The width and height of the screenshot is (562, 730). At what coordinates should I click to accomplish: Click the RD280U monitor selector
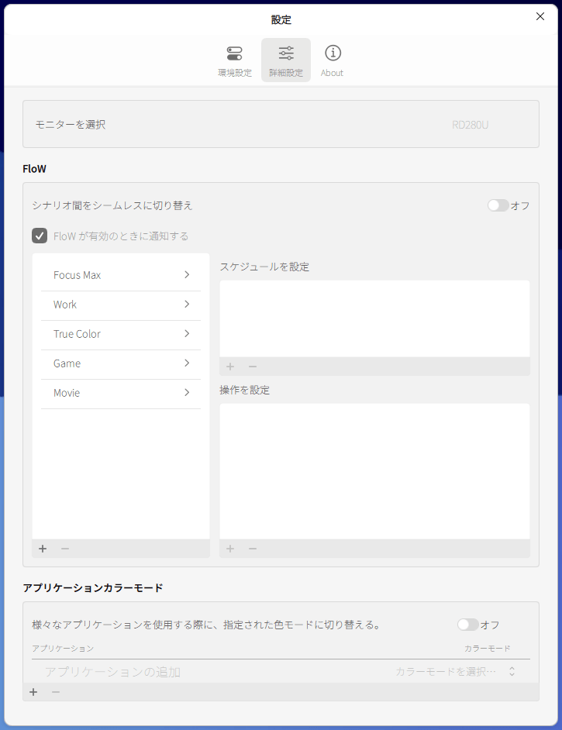pyautogui.click(x=470, y=124)
